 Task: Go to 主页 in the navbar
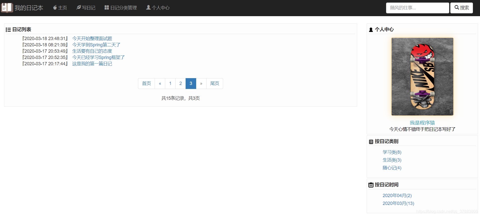(x=60, y=8)
